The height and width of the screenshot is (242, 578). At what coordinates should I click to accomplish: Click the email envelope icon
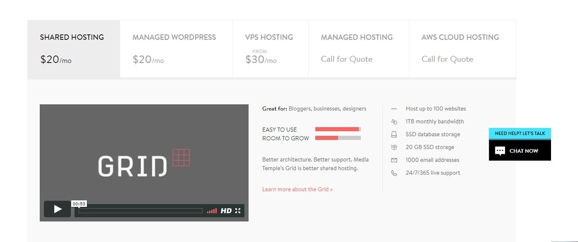click(394, 160)
